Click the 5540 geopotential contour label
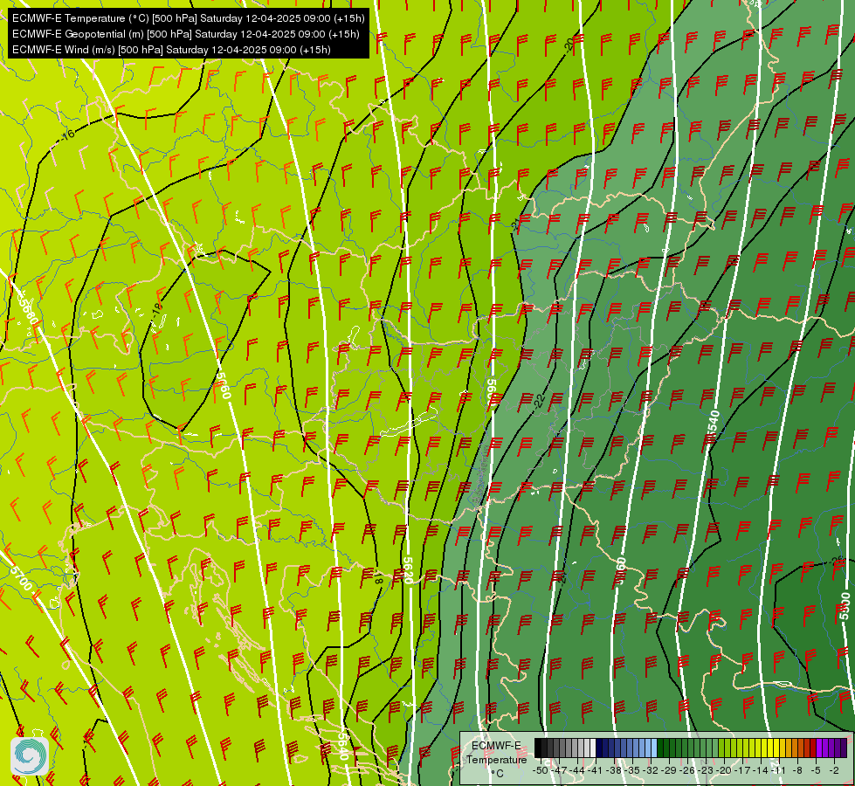 click(714, 425)
